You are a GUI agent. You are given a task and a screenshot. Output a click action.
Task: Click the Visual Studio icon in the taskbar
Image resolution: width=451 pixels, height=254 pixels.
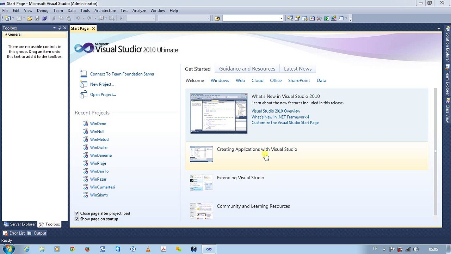209,249
